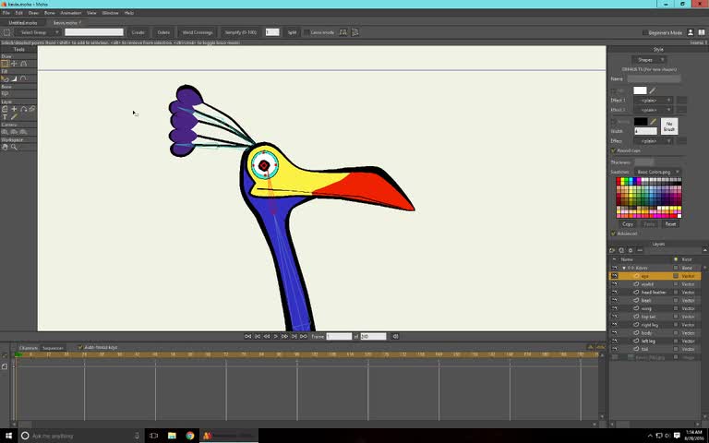Open the Shapes dropdown in Style panel
This screenshot has height=443, width=709.
[648, 60]
